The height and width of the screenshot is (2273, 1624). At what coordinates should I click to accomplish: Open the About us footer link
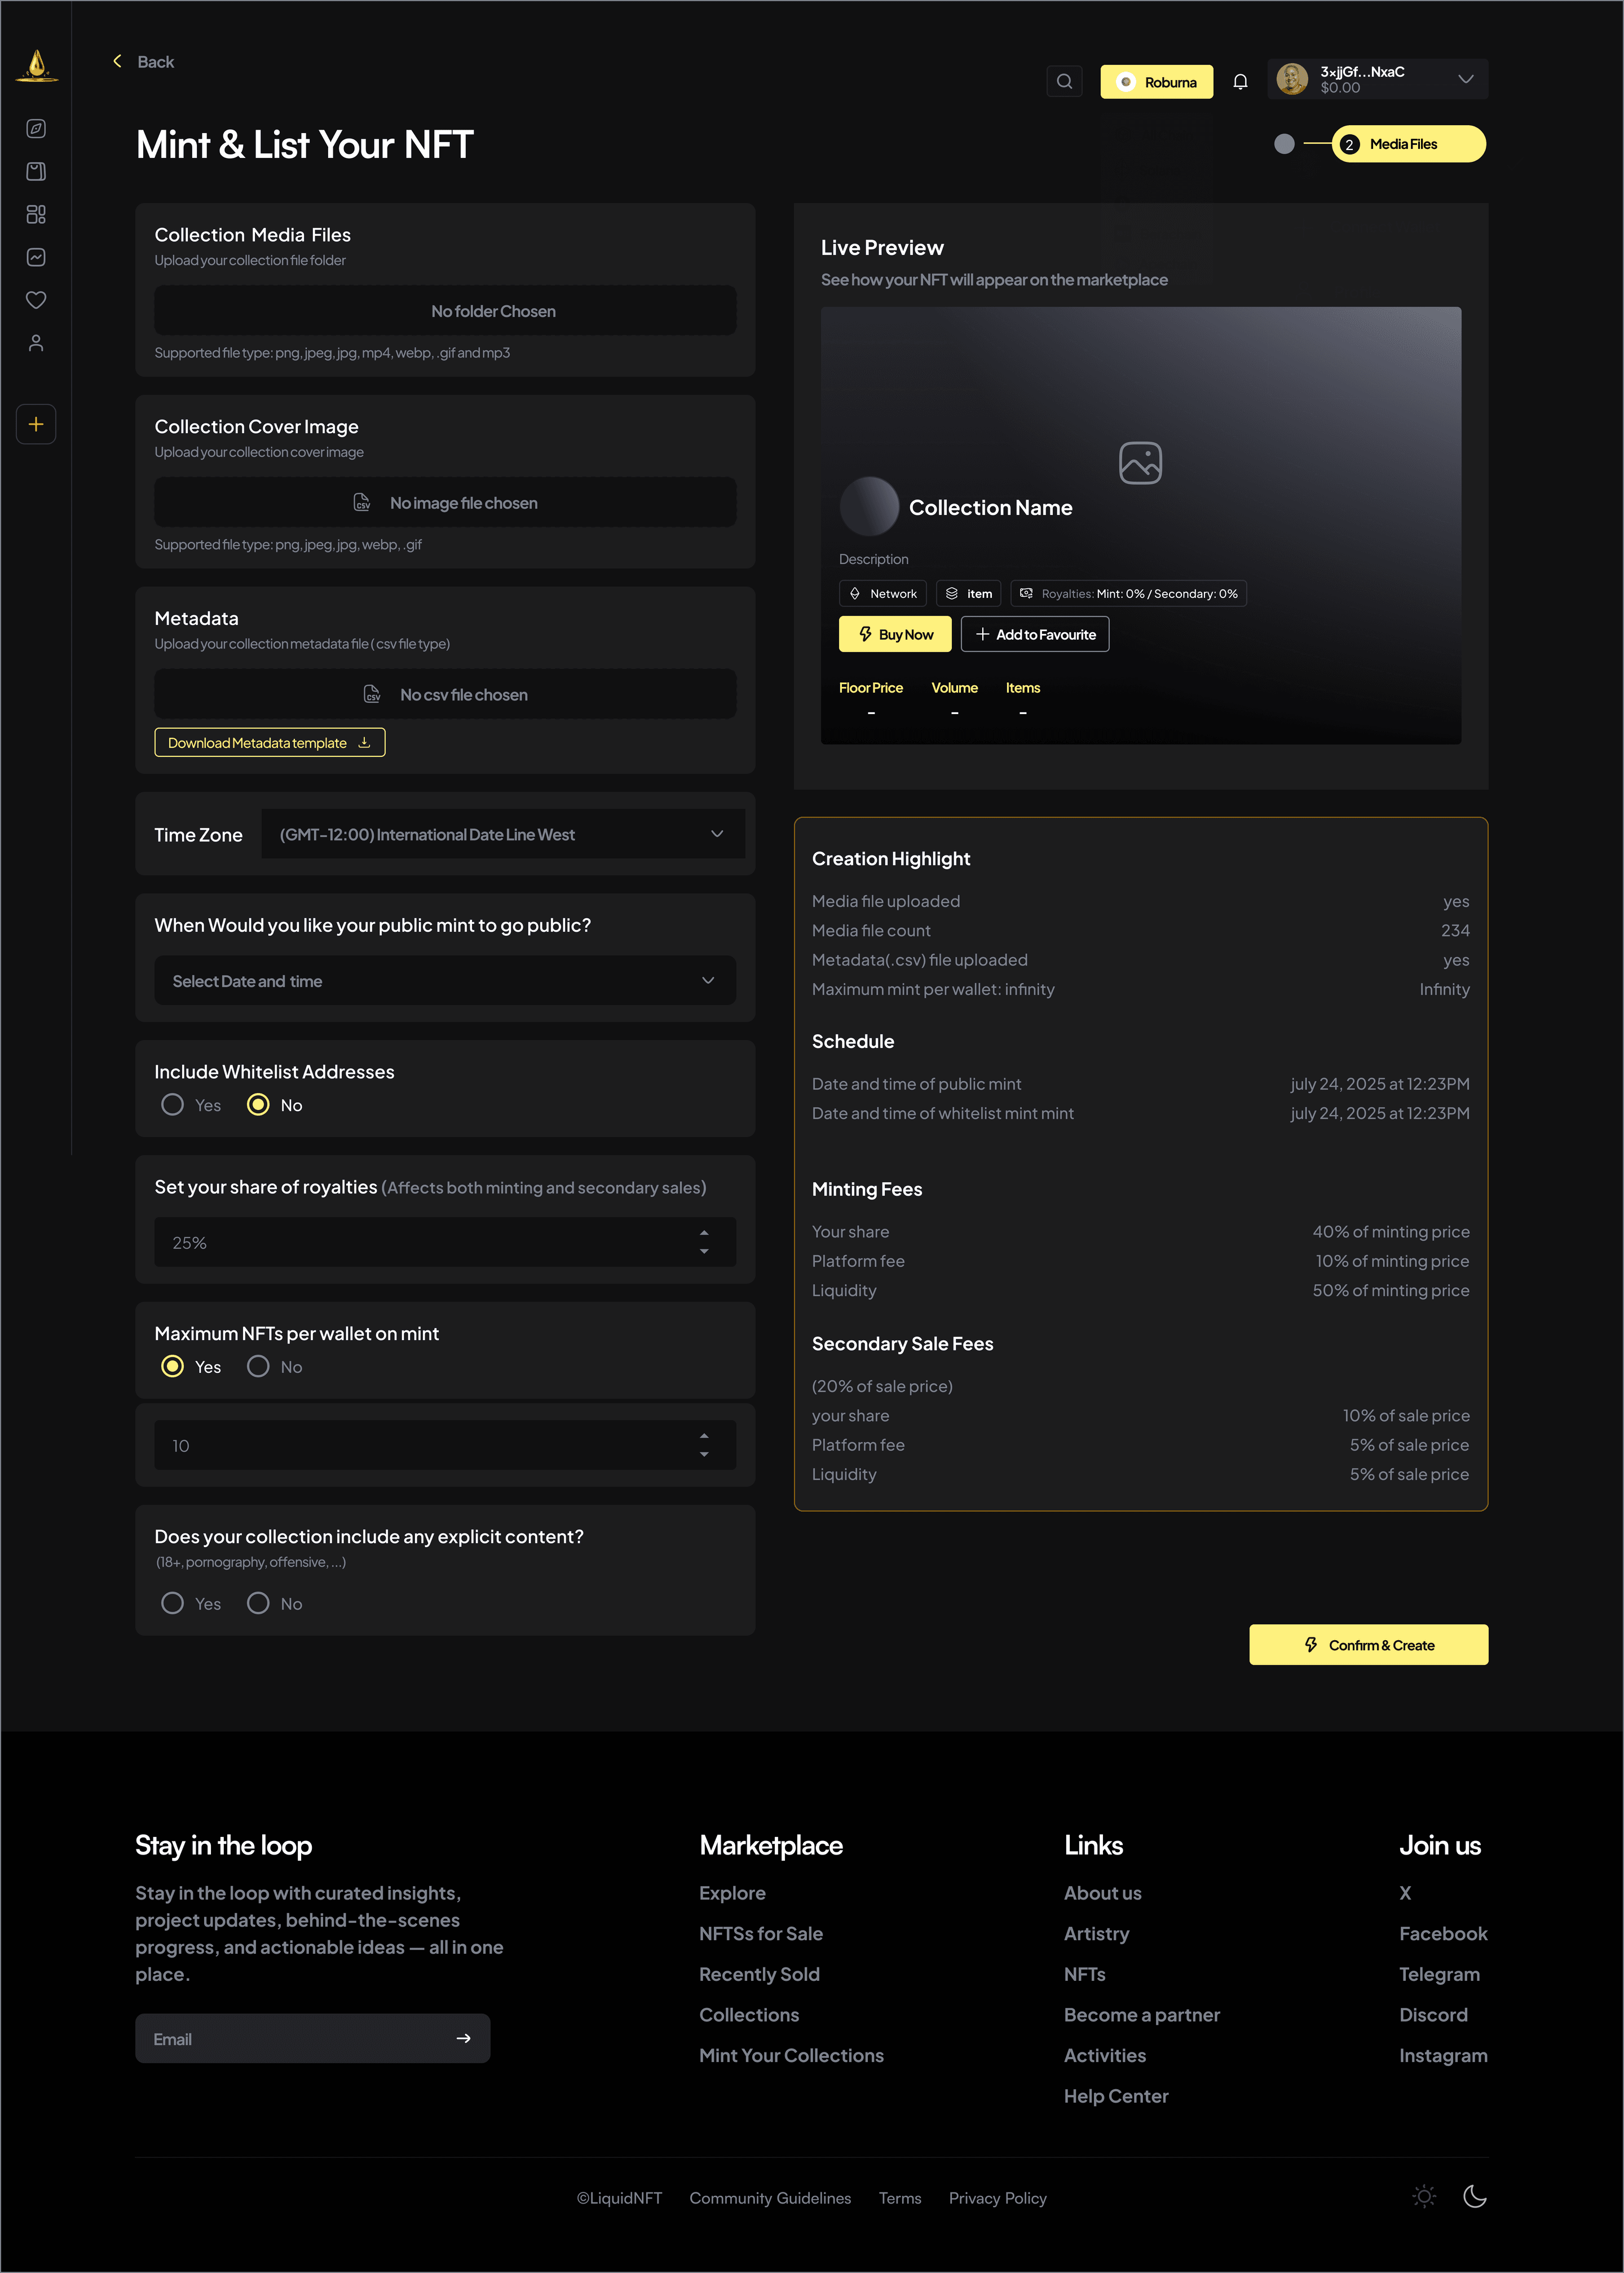(1103, 1893)
